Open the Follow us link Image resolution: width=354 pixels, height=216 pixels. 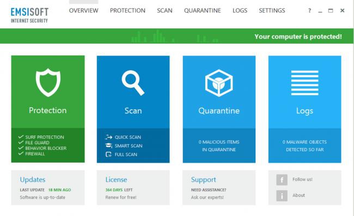(302, 180)
